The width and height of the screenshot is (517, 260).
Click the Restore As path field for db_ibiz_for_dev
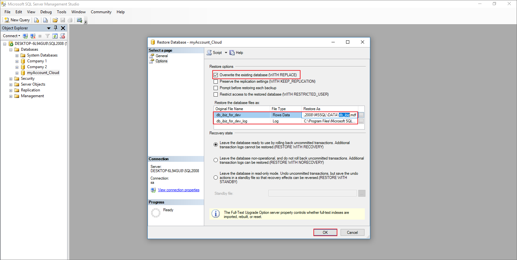point(330,115)
